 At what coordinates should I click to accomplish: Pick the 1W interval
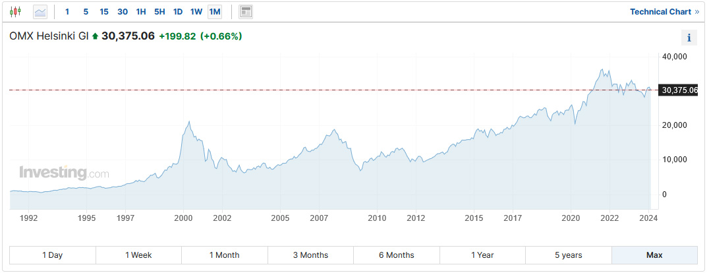click(196, 12)
